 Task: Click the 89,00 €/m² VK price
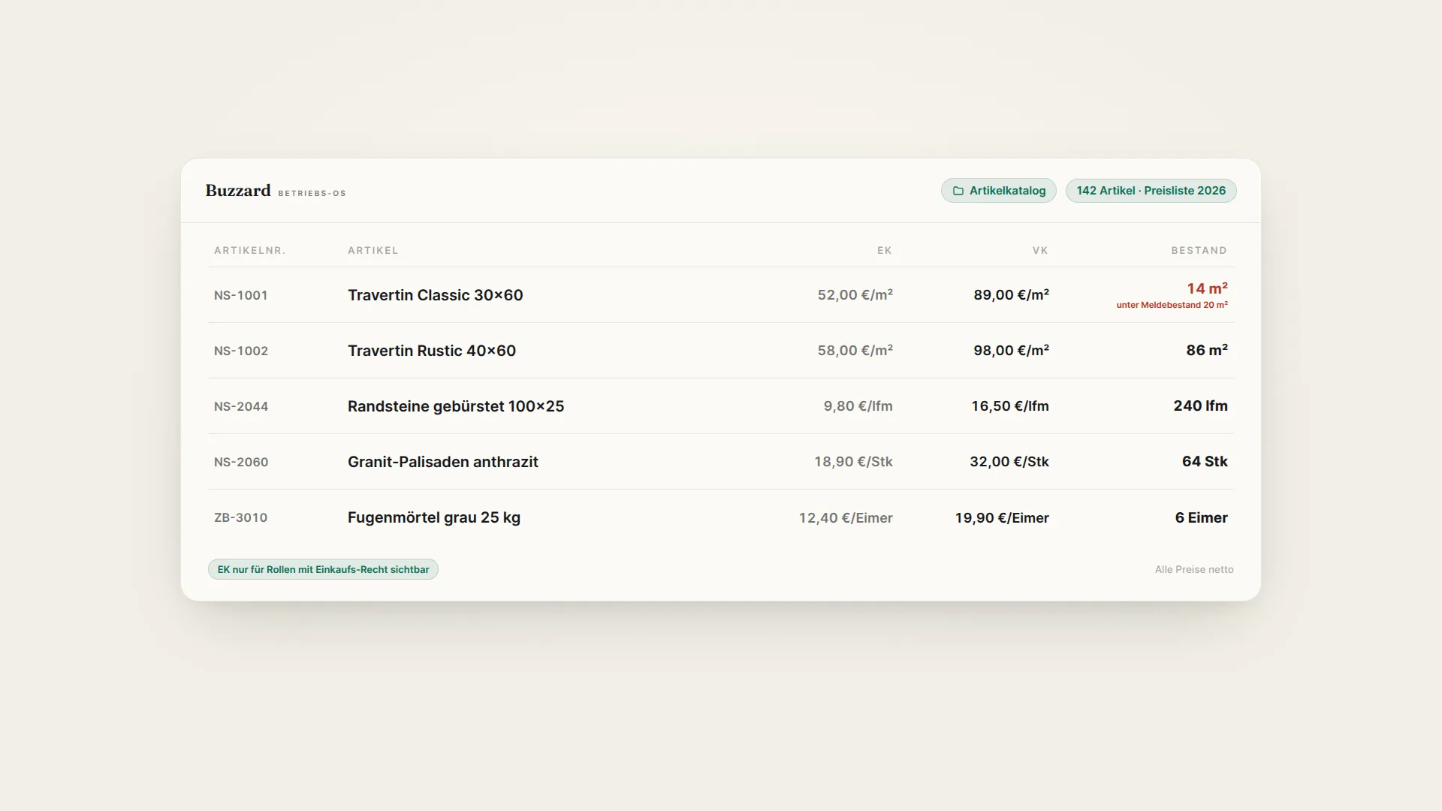click(1011, 295)
